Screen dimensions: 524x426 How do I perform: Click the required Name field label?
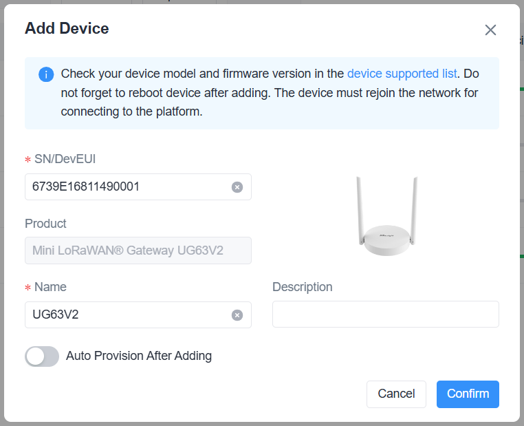(x=50, y=287)
